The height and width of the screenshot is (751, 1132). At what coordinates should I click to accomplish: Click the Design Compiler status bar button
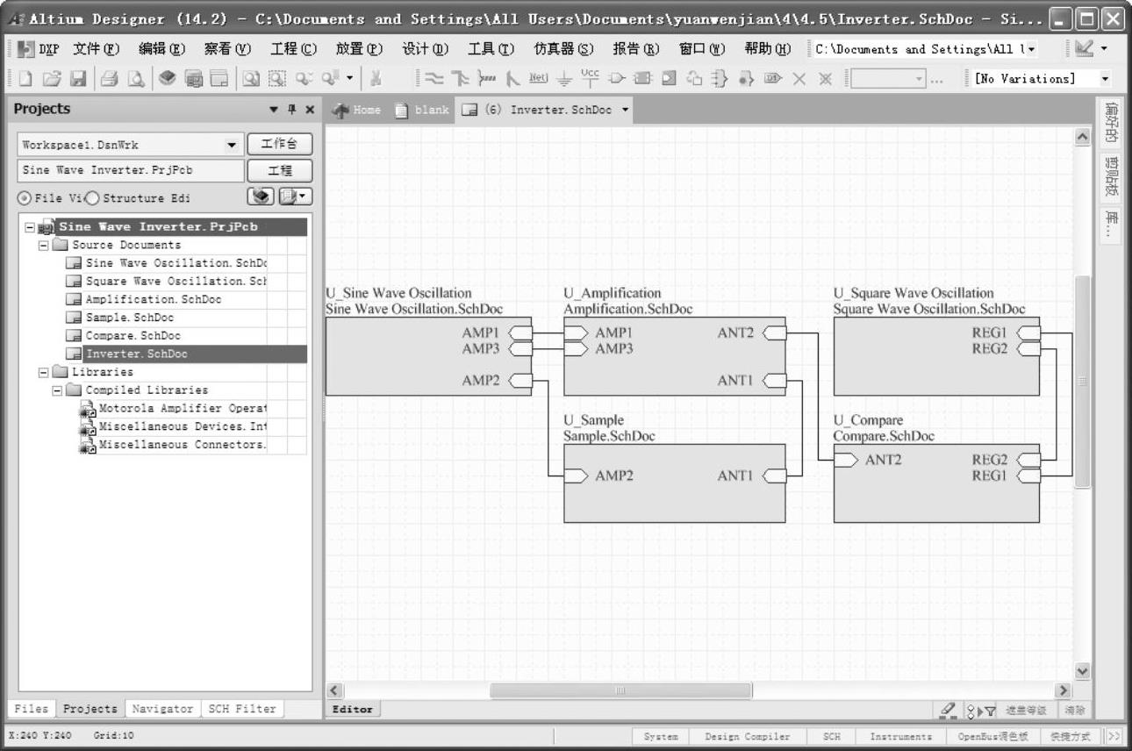point(748,736)
